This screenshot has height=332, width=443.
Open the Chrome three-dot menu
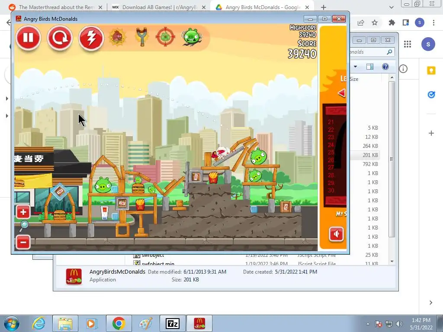coord(433,22)
